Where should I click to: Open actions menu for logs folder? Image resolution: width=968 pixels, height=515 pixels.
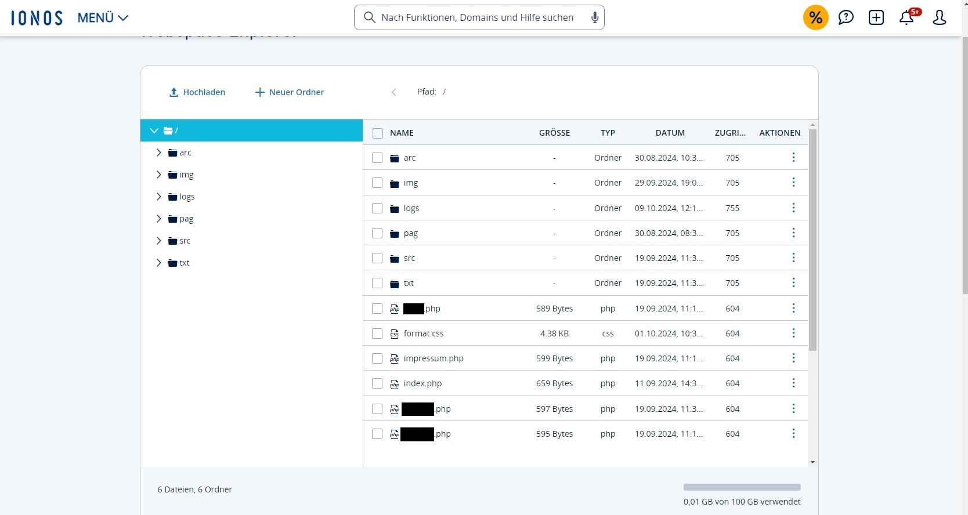tap(793, 208)
